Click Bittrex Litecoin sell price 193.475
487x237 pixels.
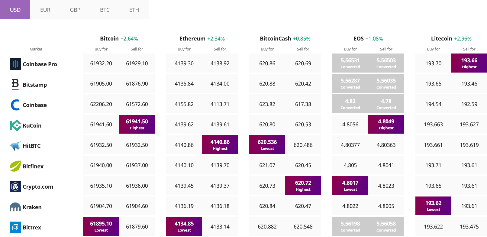(x=469, y=226)
